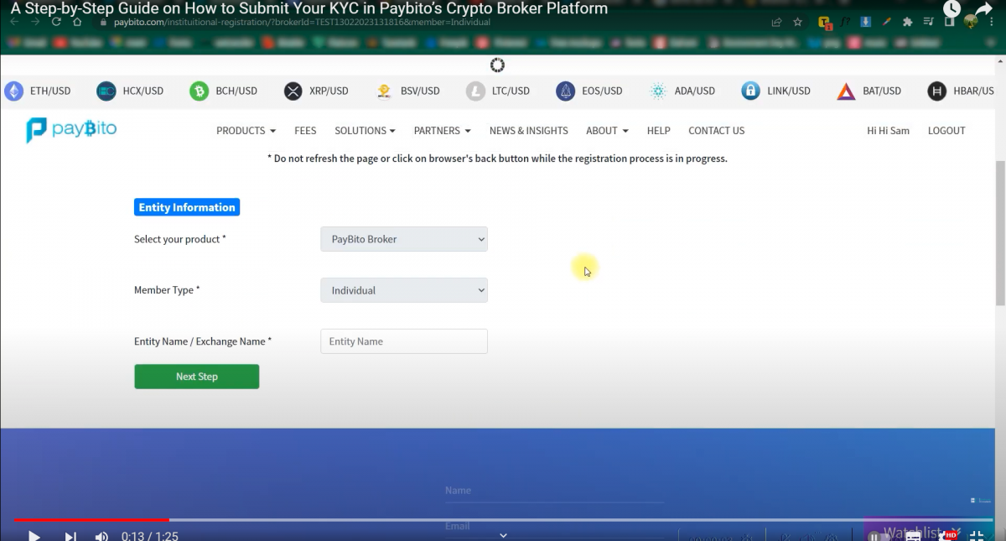Click the Chrome profile avatar
Screen dimensions: 1006x541
[972, 23]
